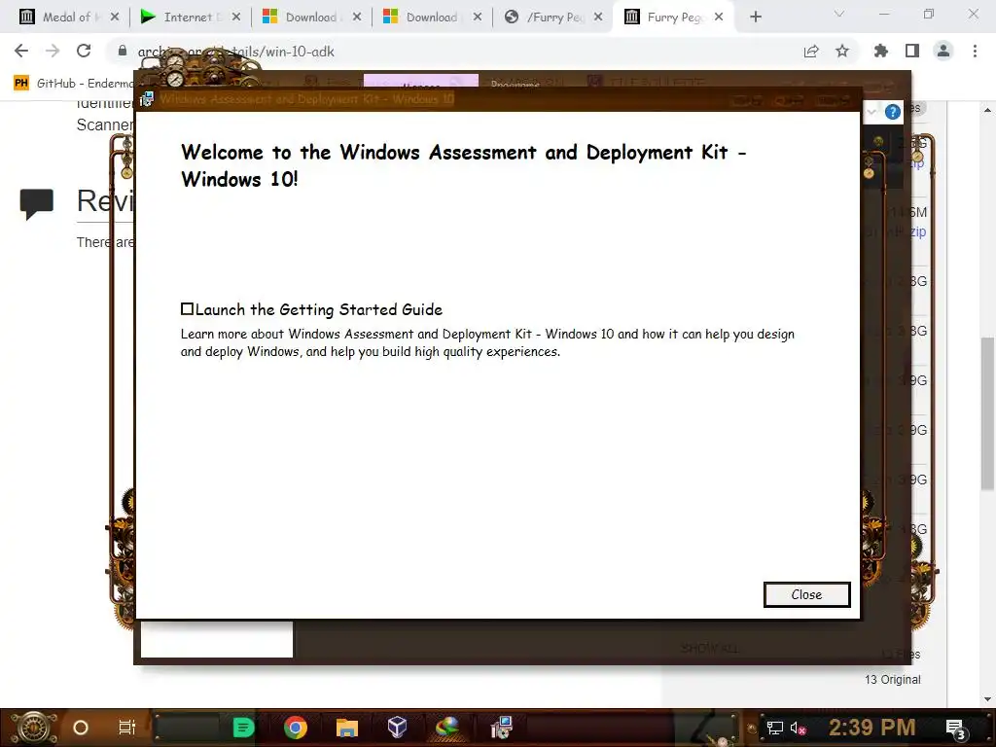Open Cortana search circle on taskbar

tap(81, 728)
